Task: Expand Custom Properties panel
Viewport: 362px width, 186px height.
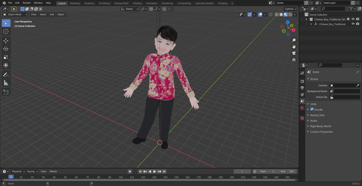Action: click(x=321, y=132)
